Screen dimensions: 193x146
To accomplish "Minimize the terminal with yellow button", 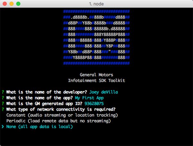I will pyautogui.click(x=12, y=4).
